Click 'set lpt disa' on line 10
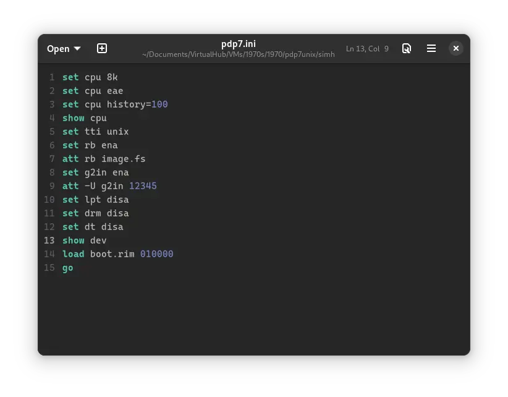508x397 pixels. click(95, 199)
